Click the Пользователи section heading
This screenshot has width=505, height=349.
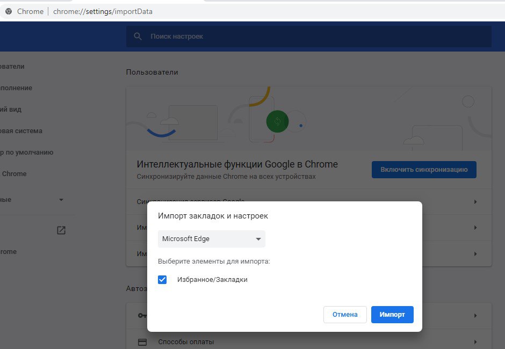pyautogui.click(x=152, y=72)
